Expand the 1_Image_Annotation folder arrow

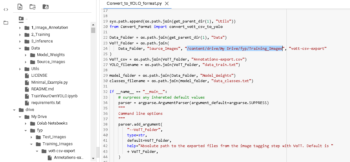20,28
